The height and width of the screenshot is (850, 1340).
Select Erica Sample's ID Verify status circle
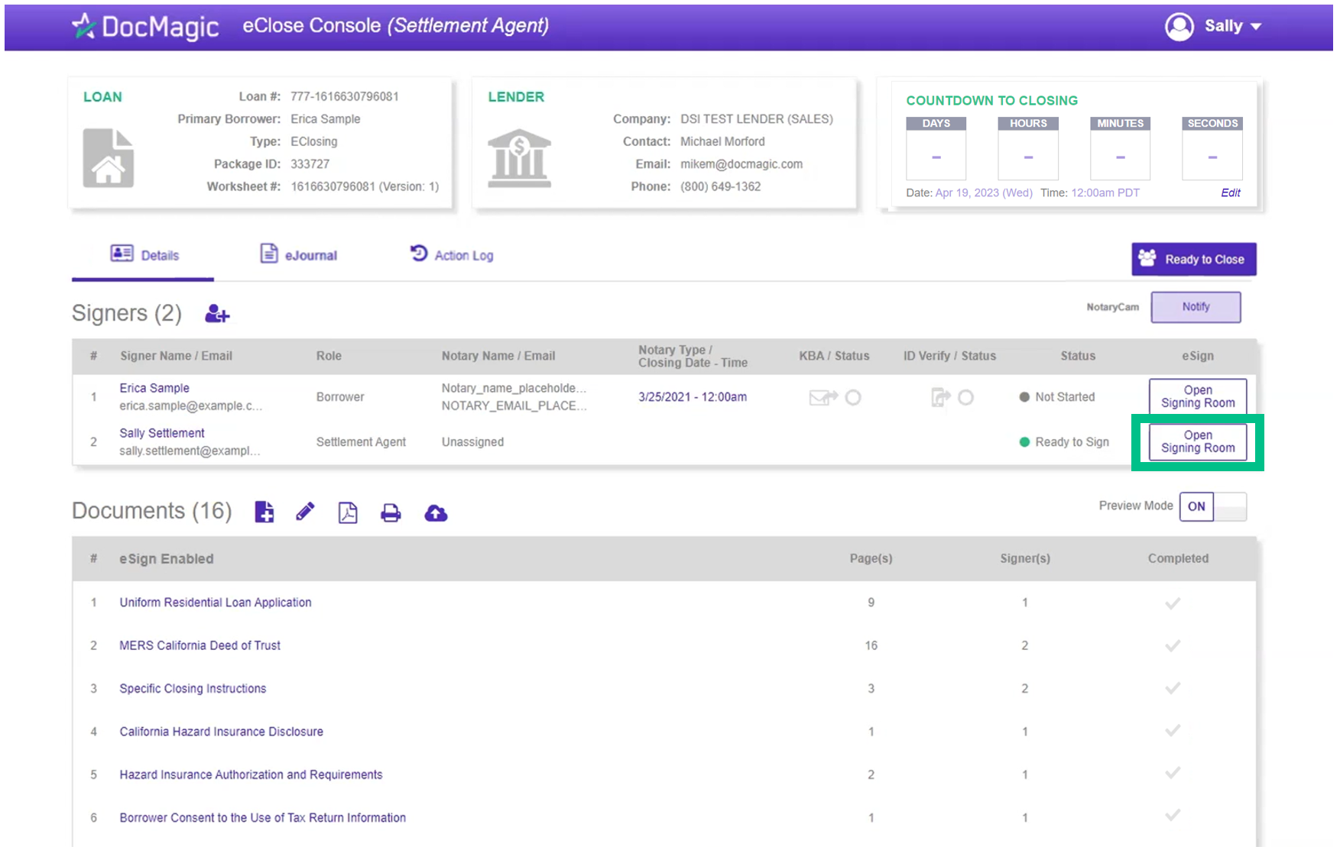point(965,397)
